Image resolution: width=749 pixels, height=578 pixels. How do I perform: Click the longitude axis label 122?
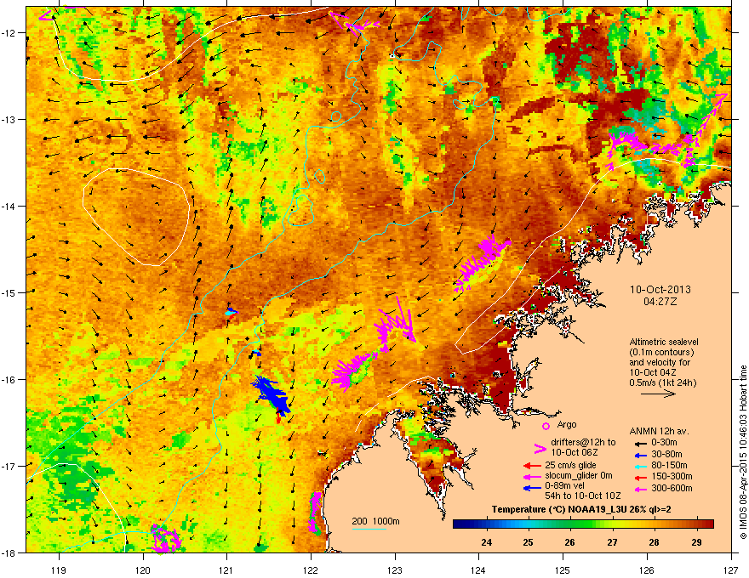pos(311,569)
